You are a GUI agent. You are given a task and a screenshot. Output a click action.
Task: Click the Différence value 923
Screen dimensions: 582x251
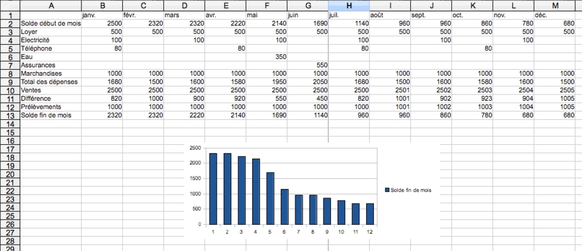[472, 98]
